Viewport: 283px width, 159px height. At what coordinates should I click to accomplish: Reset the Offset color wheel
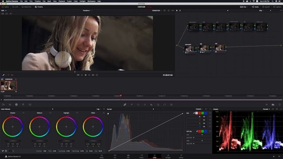pyautogui.click(x=104, y=113)
